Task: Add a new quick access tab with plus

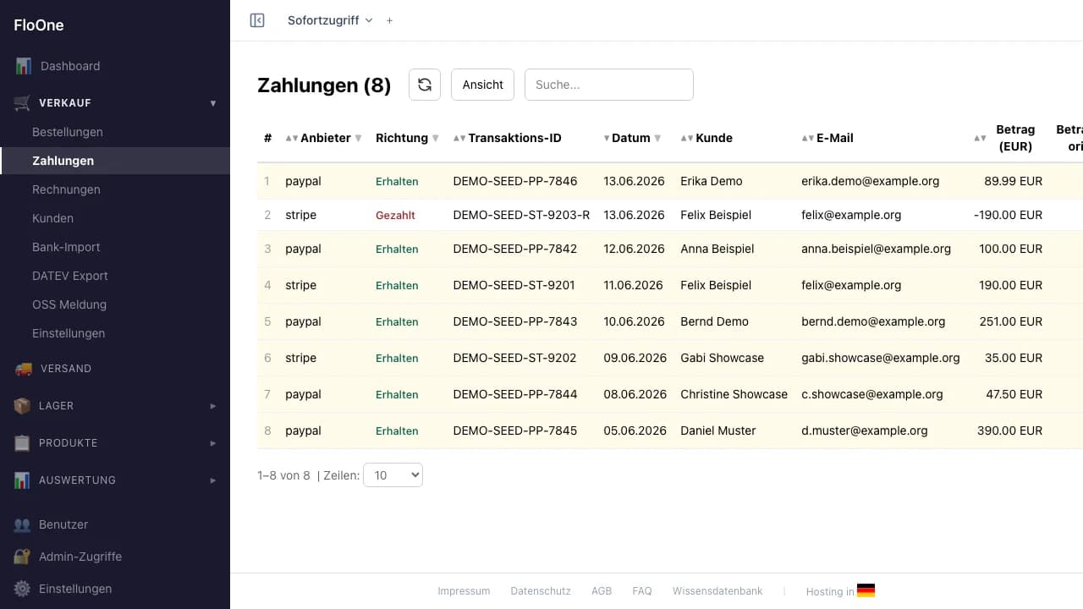Action: [x=389, y=20]
